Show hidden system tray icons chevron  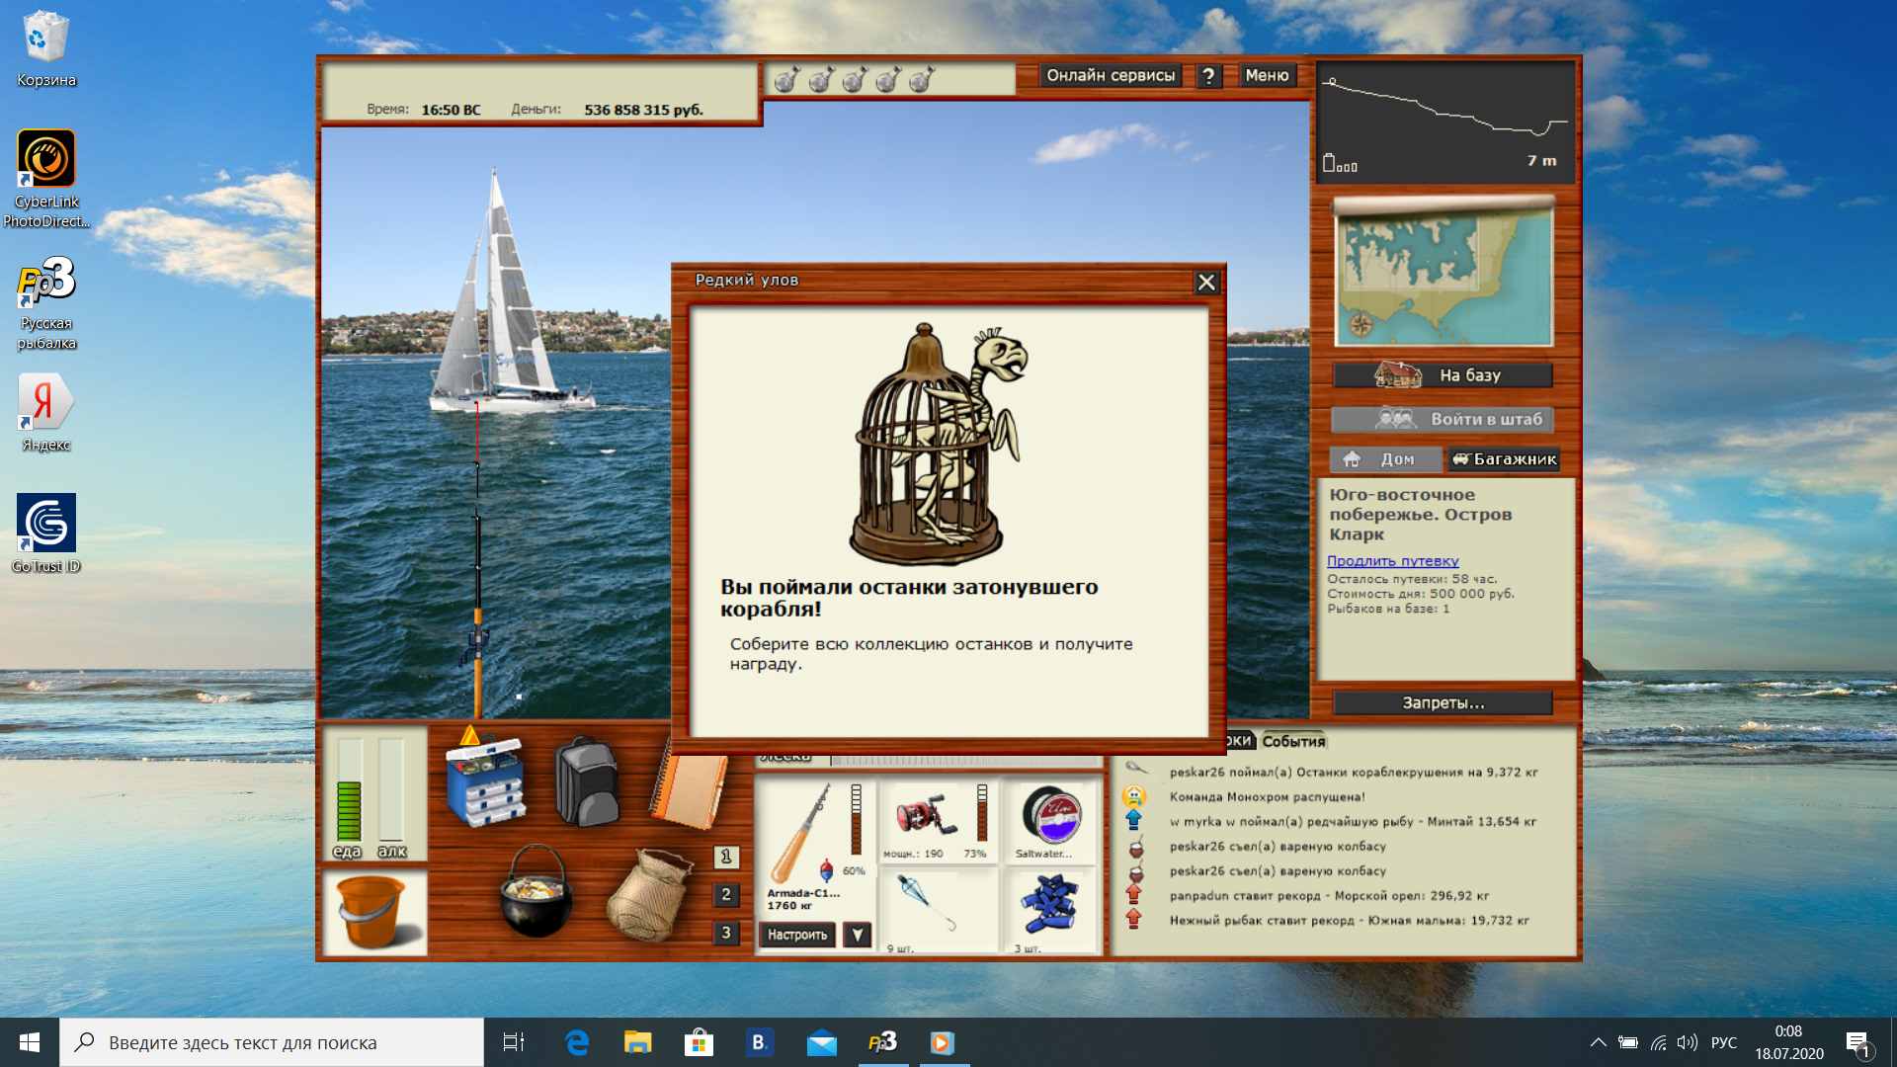tap(1598, 1042)
